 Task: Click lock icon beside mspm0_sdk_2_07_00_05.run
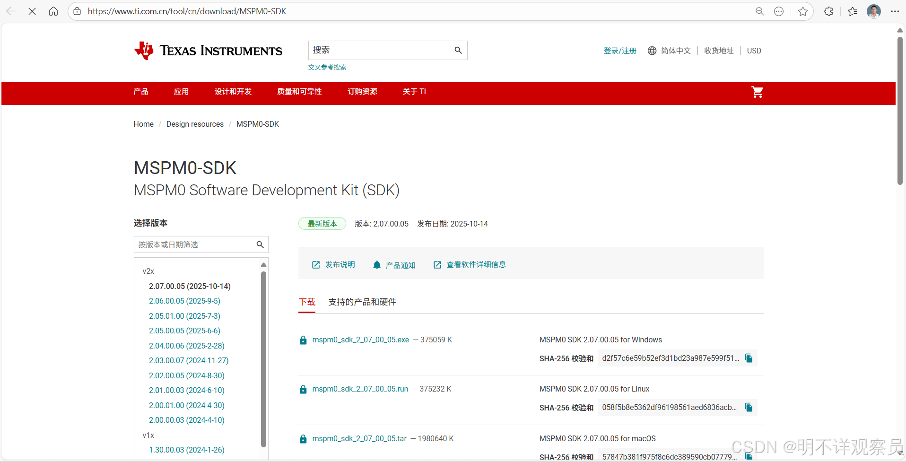303,389
